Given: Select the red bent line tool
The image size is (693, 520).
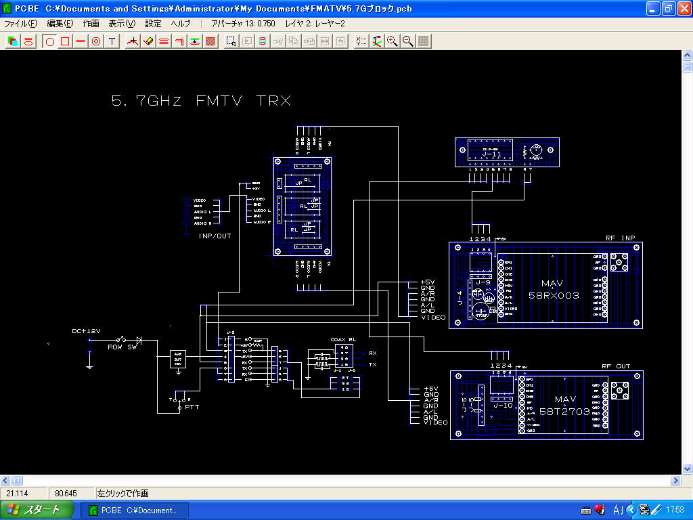Looking at the screenshot, I should click(179, 41).
